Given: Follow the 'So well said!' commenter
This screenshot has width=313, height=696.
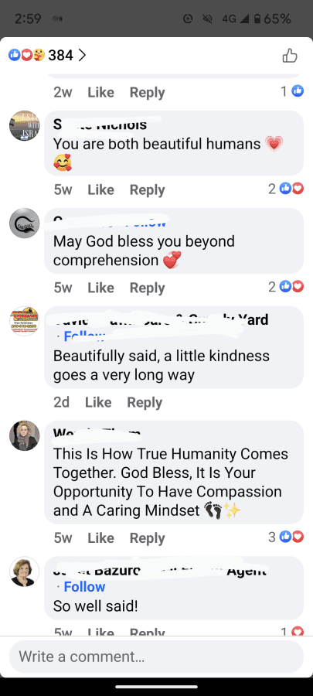Looking at the screenshot, I should coord(85,587).
